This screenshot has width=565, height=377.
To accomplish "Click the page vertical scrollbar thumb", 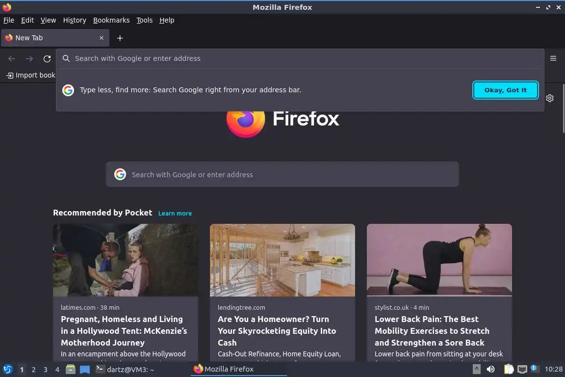I will click(x=564, y=108).
